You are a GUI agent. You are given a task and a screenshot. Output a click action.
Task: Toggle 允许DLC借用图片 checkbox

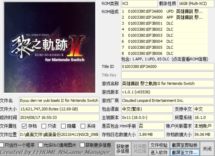click(x=40, y=145)
